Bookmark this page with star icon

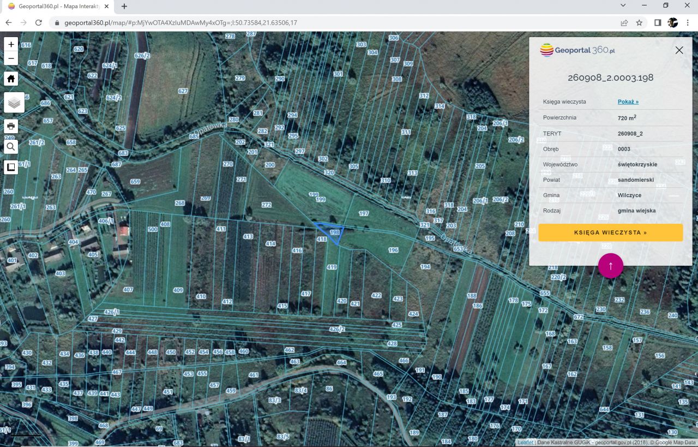point(639,23)
